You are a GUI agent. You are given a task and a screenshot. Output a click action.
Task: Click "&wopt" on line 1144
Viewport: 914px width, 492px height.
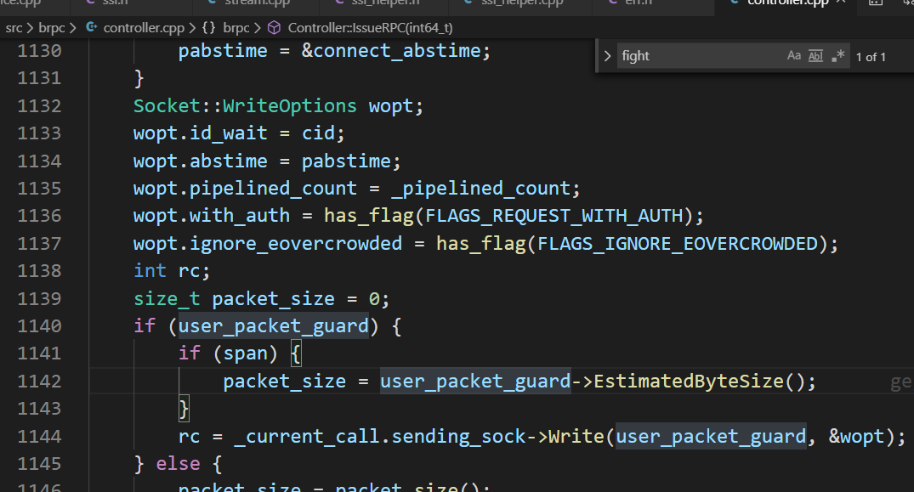(x=856, y=436)
